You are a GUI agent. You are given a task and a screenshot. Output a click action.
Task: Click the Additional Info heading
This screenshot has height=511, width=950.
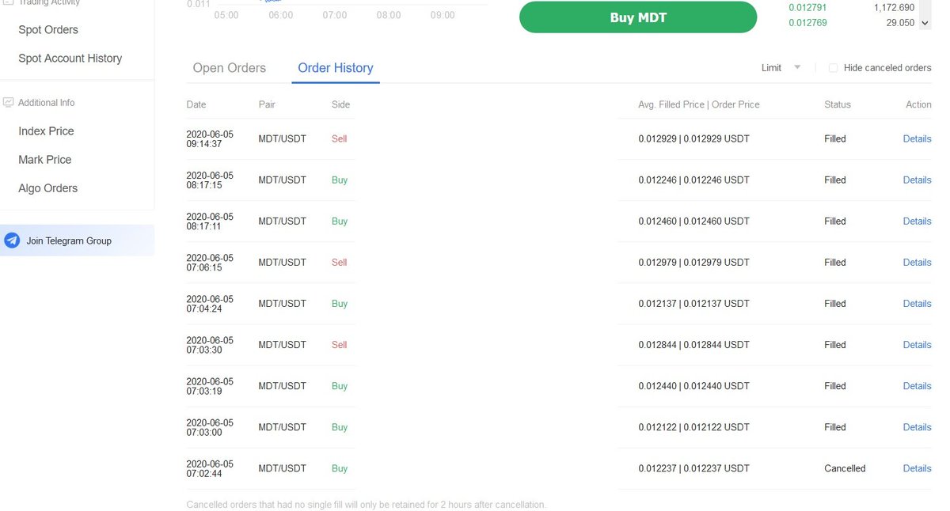coord(47,103)
